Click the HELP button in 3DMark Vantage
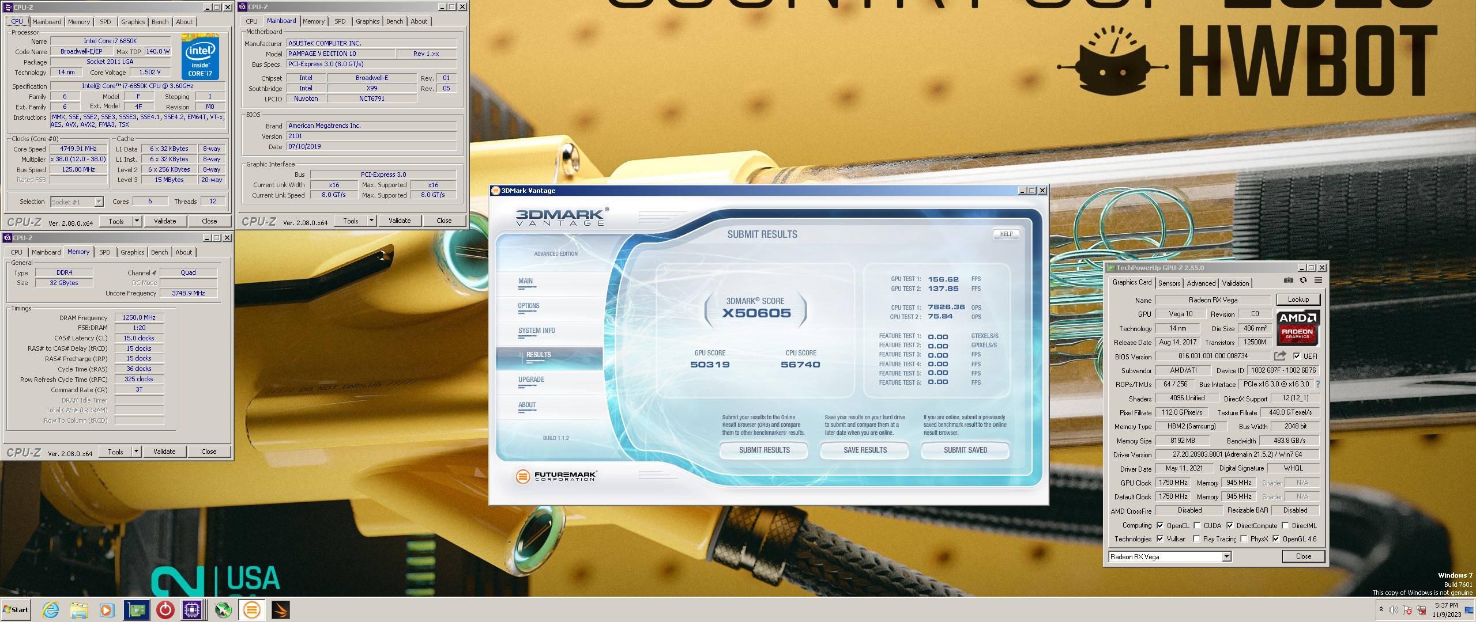The height and width of the screenshot is (622, 1476). pyautogui.click(x=1006, y=234)
